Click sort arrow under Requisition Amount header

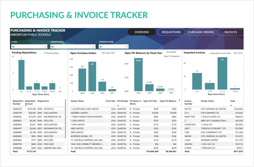[26, 105]
